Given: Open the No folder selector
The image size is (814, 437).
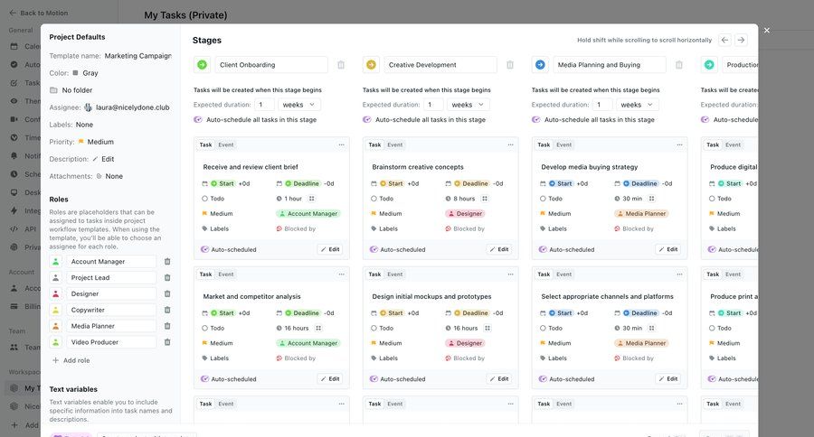Looking at the screenshot, I should coord(71,90).
